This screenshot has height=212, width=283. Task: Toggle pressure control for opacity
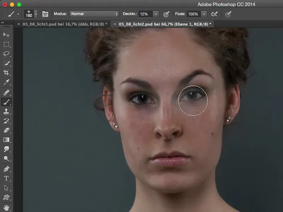[166, 14]
